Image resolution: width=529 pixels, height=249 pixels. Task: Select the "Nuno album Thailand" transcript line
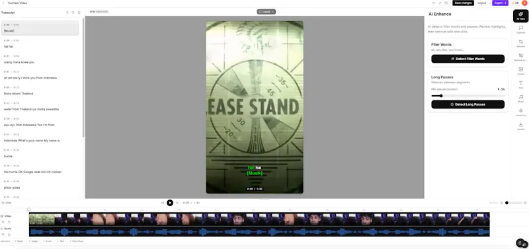coord(40,90)
